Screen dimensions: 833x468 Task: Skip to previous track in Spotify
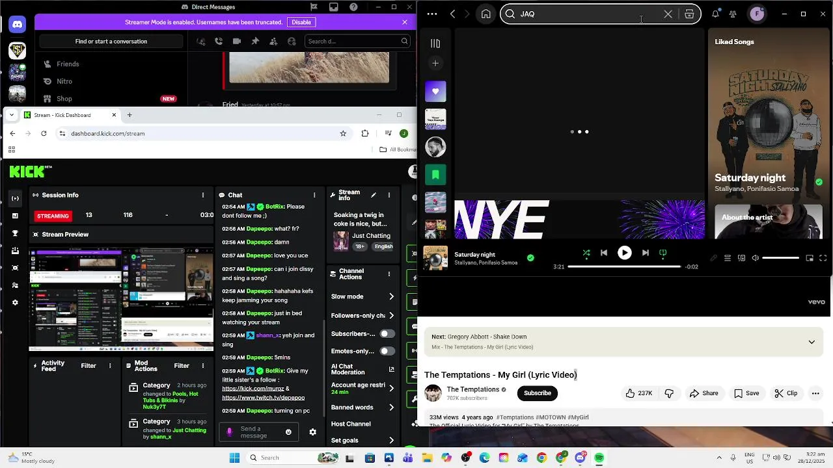click(x=604, y=253)
